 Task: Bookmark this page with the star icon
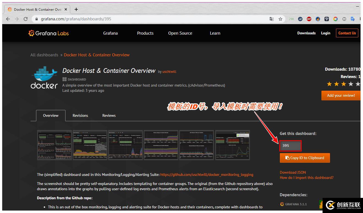[280, 19]
